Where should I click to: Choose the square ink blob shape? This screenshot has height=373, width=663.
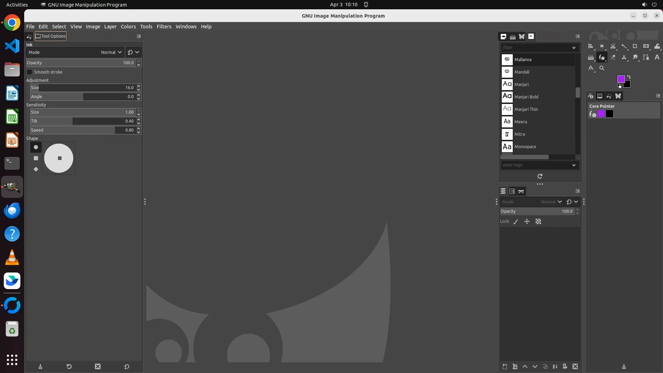36,158
